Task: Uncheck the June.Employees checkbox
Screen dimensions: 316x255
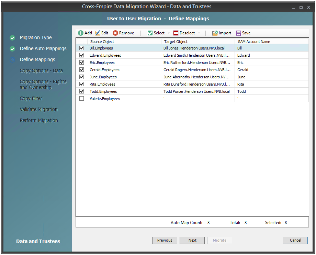Action: pyautogui.click(x=82, y=77)
